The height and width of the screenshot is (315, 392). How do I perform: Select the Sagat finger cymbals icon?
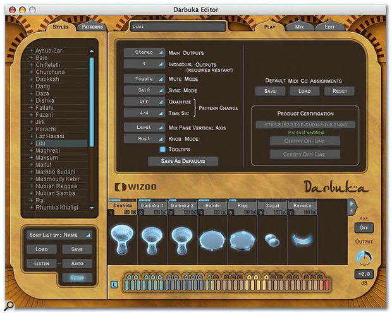(273, 240)
